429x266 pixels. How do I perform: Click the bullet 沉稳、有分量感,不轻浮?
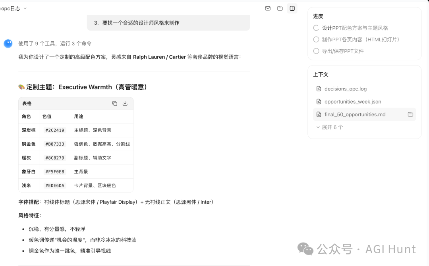57,229
